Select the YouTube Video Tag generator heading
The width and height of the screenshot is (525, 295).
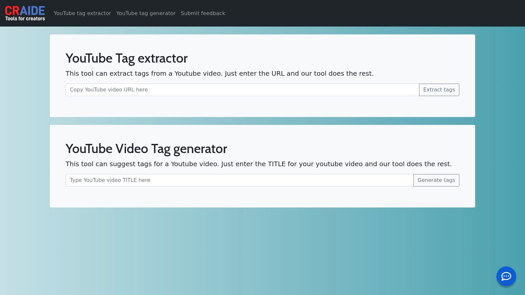click(x=146, y=149)
